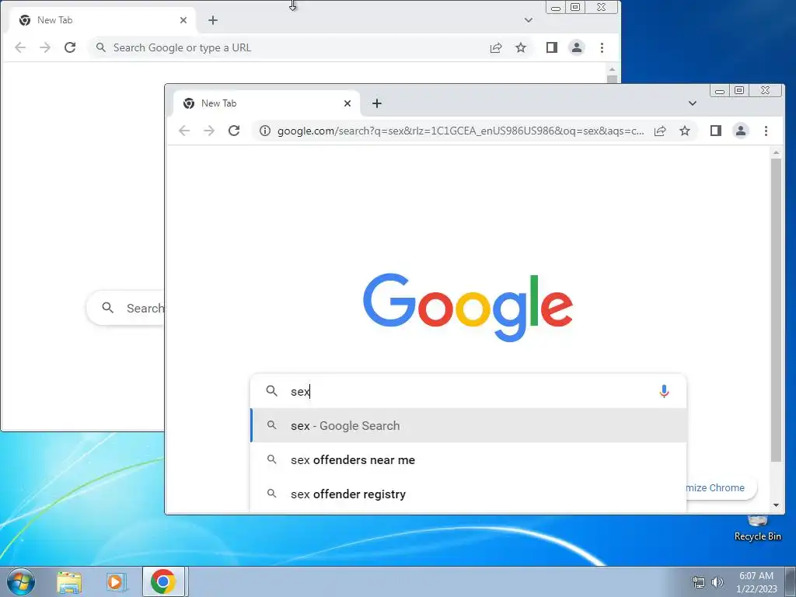Click the Chrome taskbar button
Viewport: 796px width, 597px height.
pyautogui.click(x=163, y=581)
